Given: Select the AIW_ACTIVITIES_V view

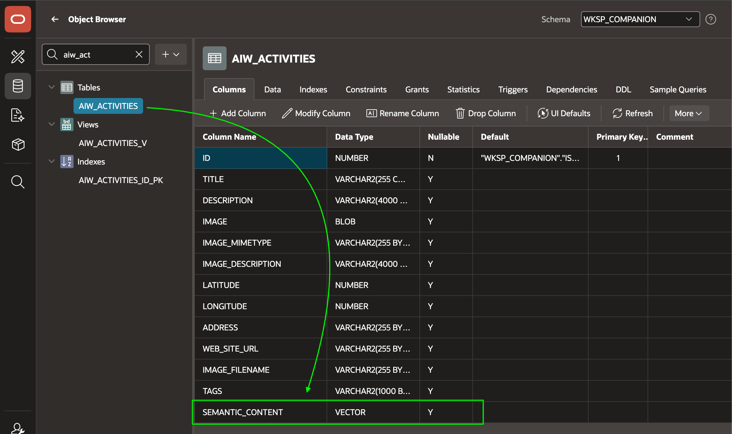Looking at the screenshot, I should pos(113,143).
